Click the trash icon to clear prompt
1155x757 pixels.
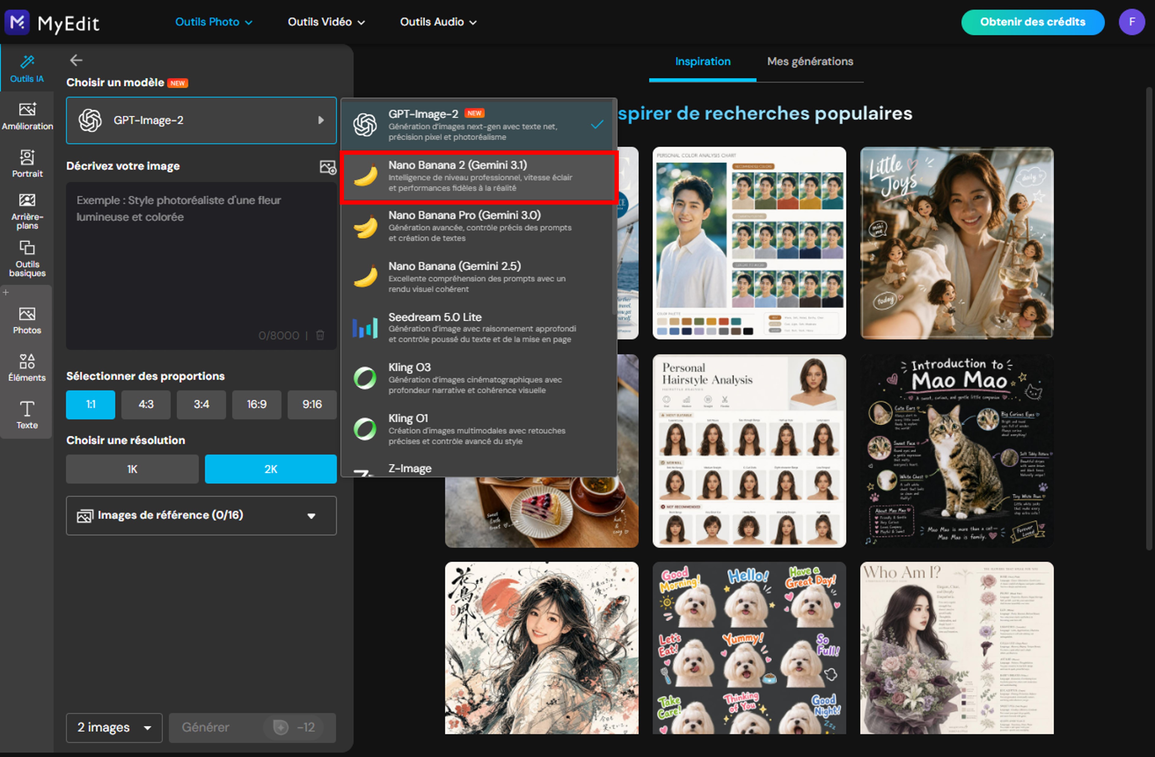320,335
